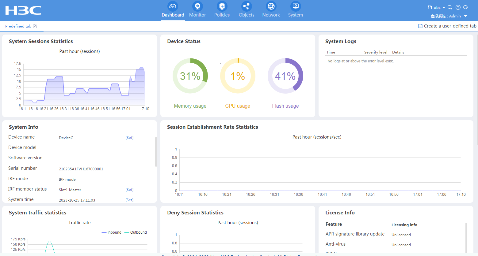Open the System settings icon

click(x=296, y=6)
